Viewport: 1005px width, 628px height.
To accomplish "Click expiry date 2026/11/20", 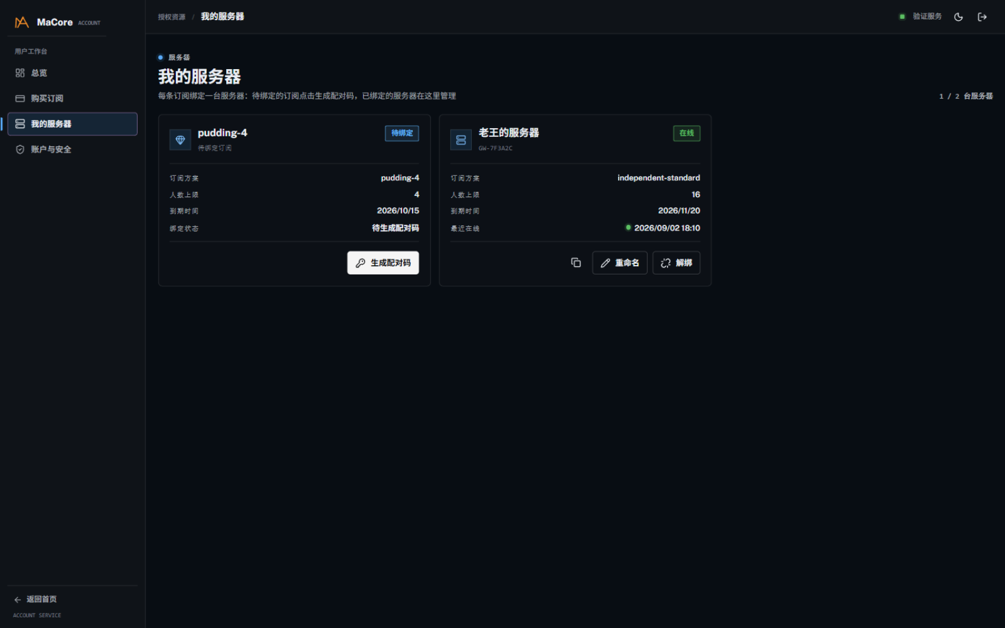I will [x=679, y=210].
